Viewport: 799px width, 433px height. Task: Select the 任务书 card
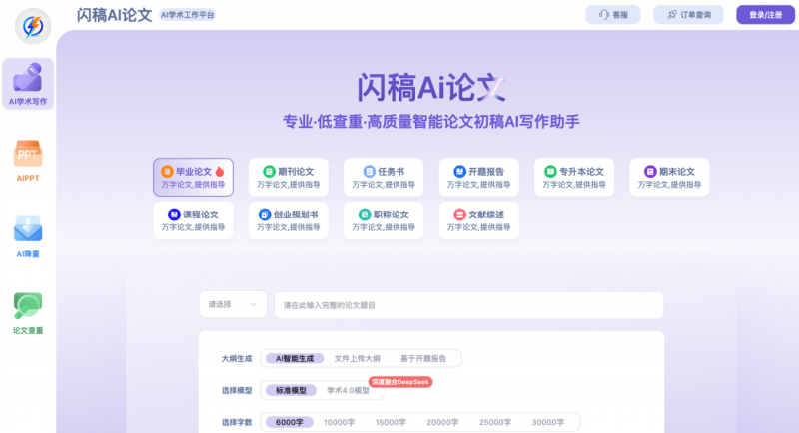[384, 177]
